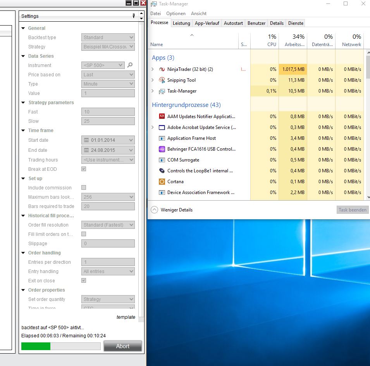
Task: Click the AAM Updates Notifier Adobe icon
Action: 162,117
